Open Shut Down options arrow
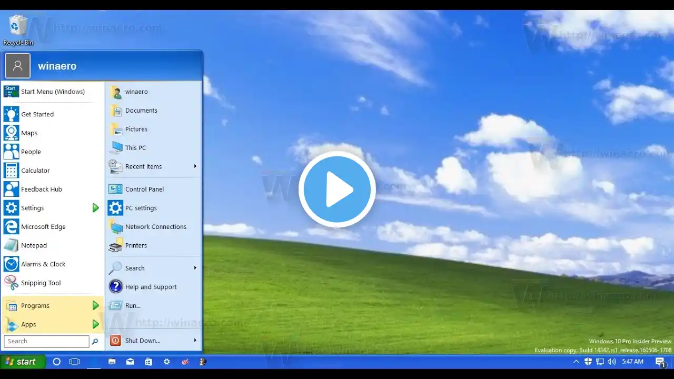Image resolution: width=674 pixels, height=379 pixels. click(x=195, y=341)
